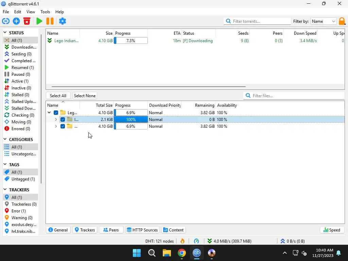The image size is (348, 261).
Task: Click the Filter files search field
Action: (294, 95)
